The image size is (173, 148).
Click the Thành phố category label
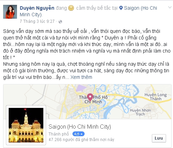pyautogui.click(x=59, y=134)
